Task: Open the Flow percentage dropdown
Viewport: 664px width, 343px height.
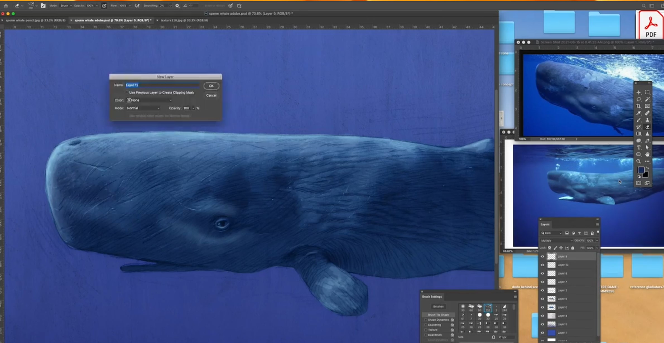Action: (x=130, y=6)
